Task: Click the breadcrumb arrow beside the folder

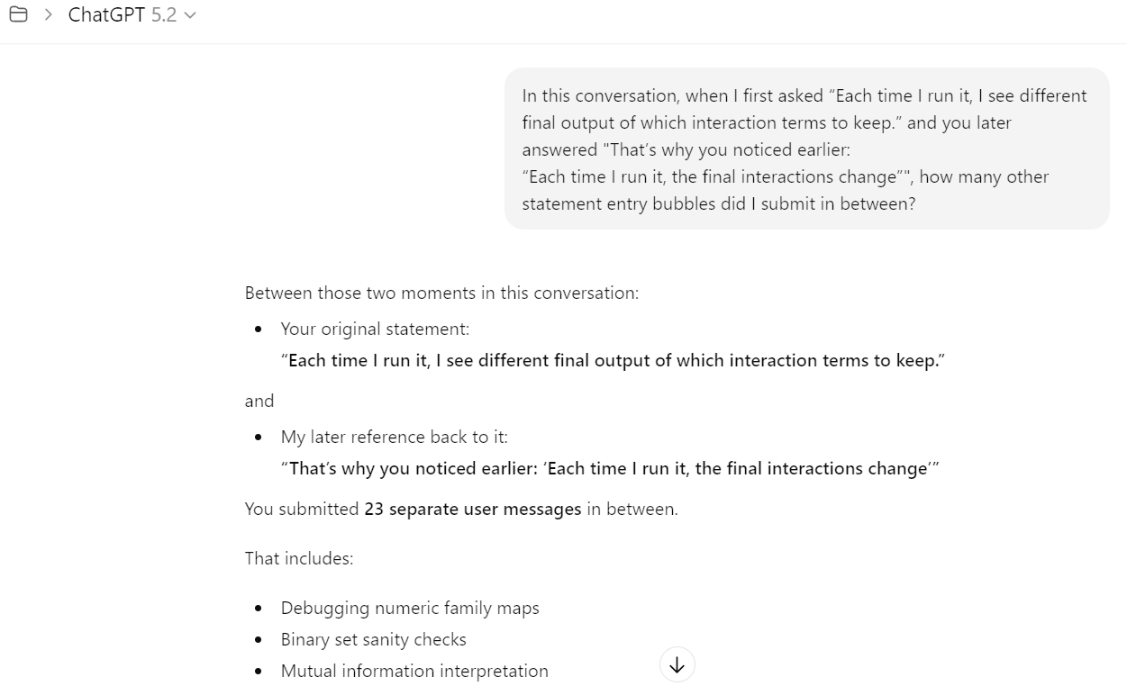Action: click(49, 15)
